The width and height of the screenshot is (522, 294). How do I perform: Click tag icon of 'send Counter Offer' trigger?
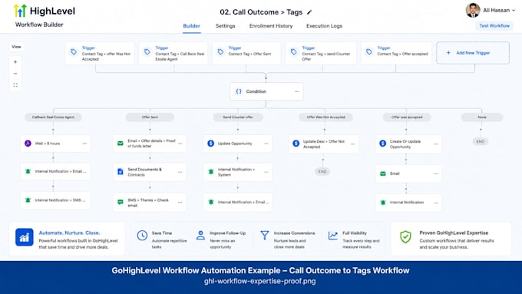[x=293, y=51]
